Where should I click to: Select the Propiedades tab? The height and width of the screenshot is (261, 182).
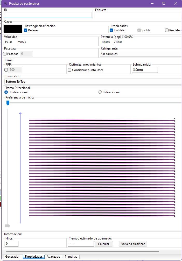[34, 257]
